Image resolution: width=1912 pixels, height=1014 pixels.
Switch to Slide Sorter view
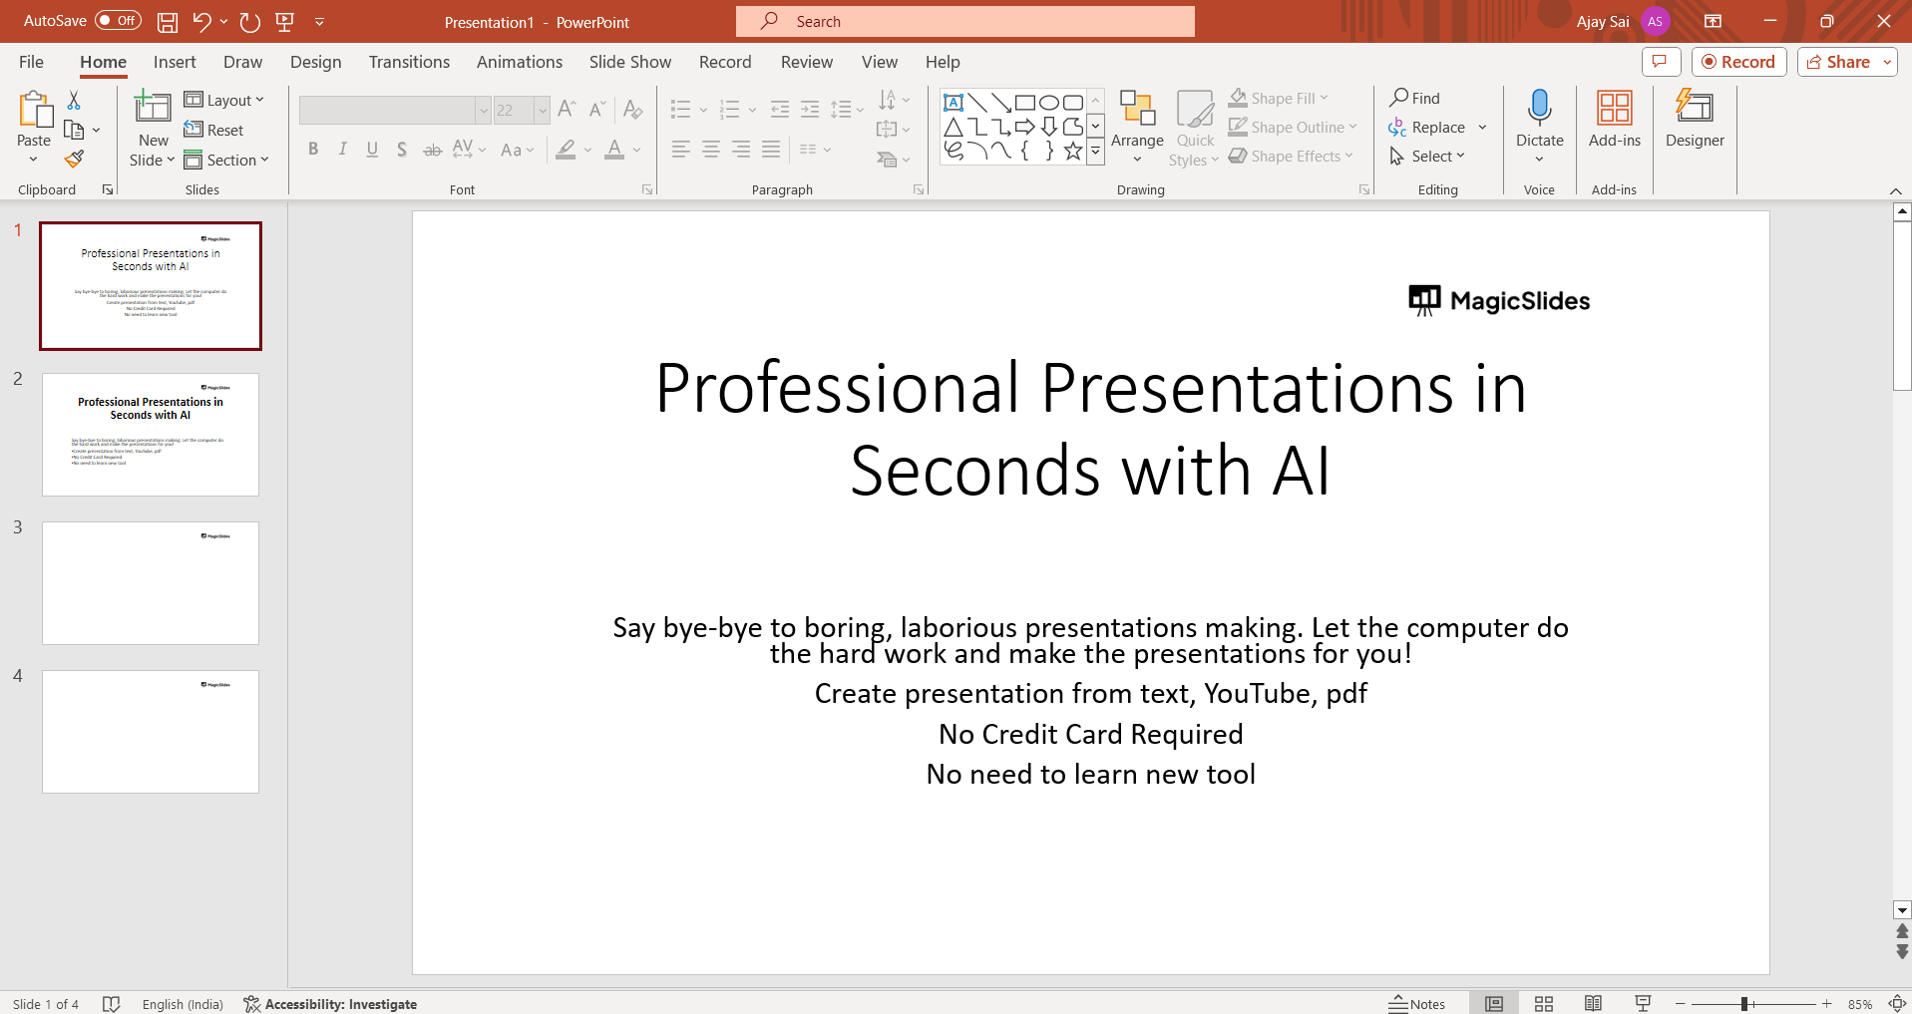pyautogui.click(x=1543, y=1004)
